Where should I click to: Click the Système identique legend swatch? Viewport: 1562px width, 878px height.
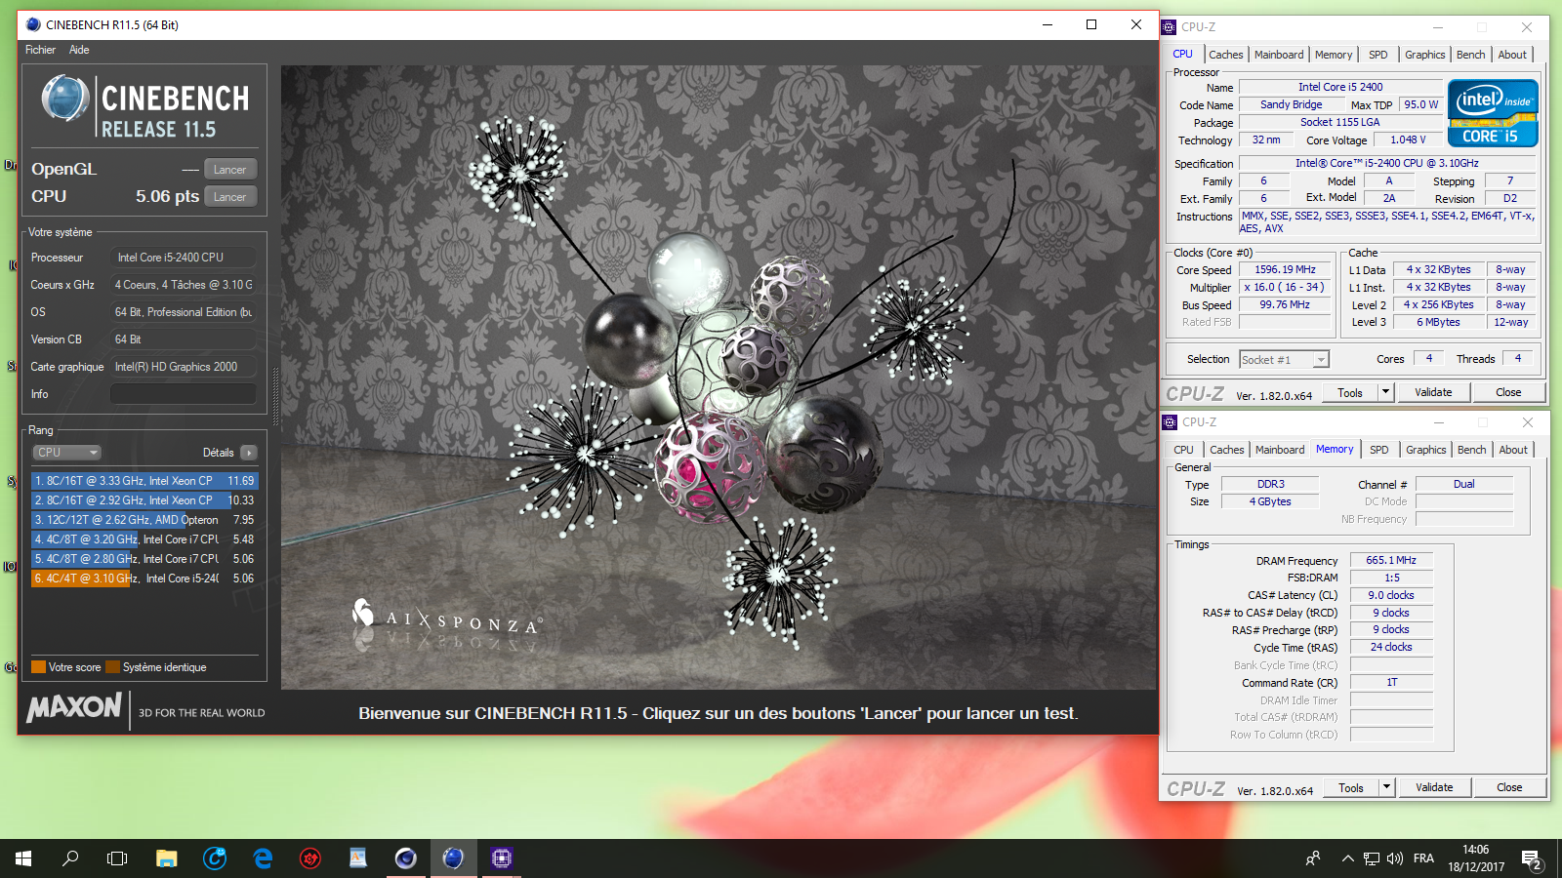(112, 667)
